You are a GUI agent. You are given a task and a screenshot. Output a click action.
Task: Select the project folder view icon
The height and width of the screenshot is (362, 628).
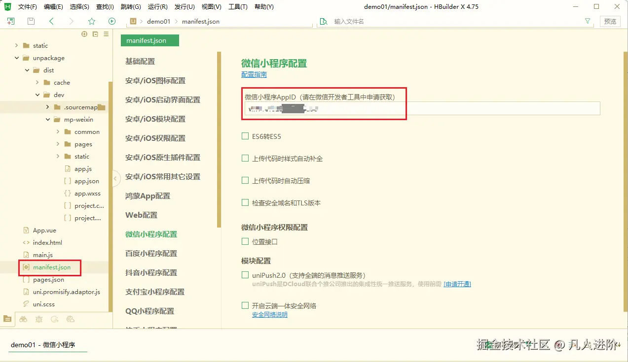(x=7, y=319)
